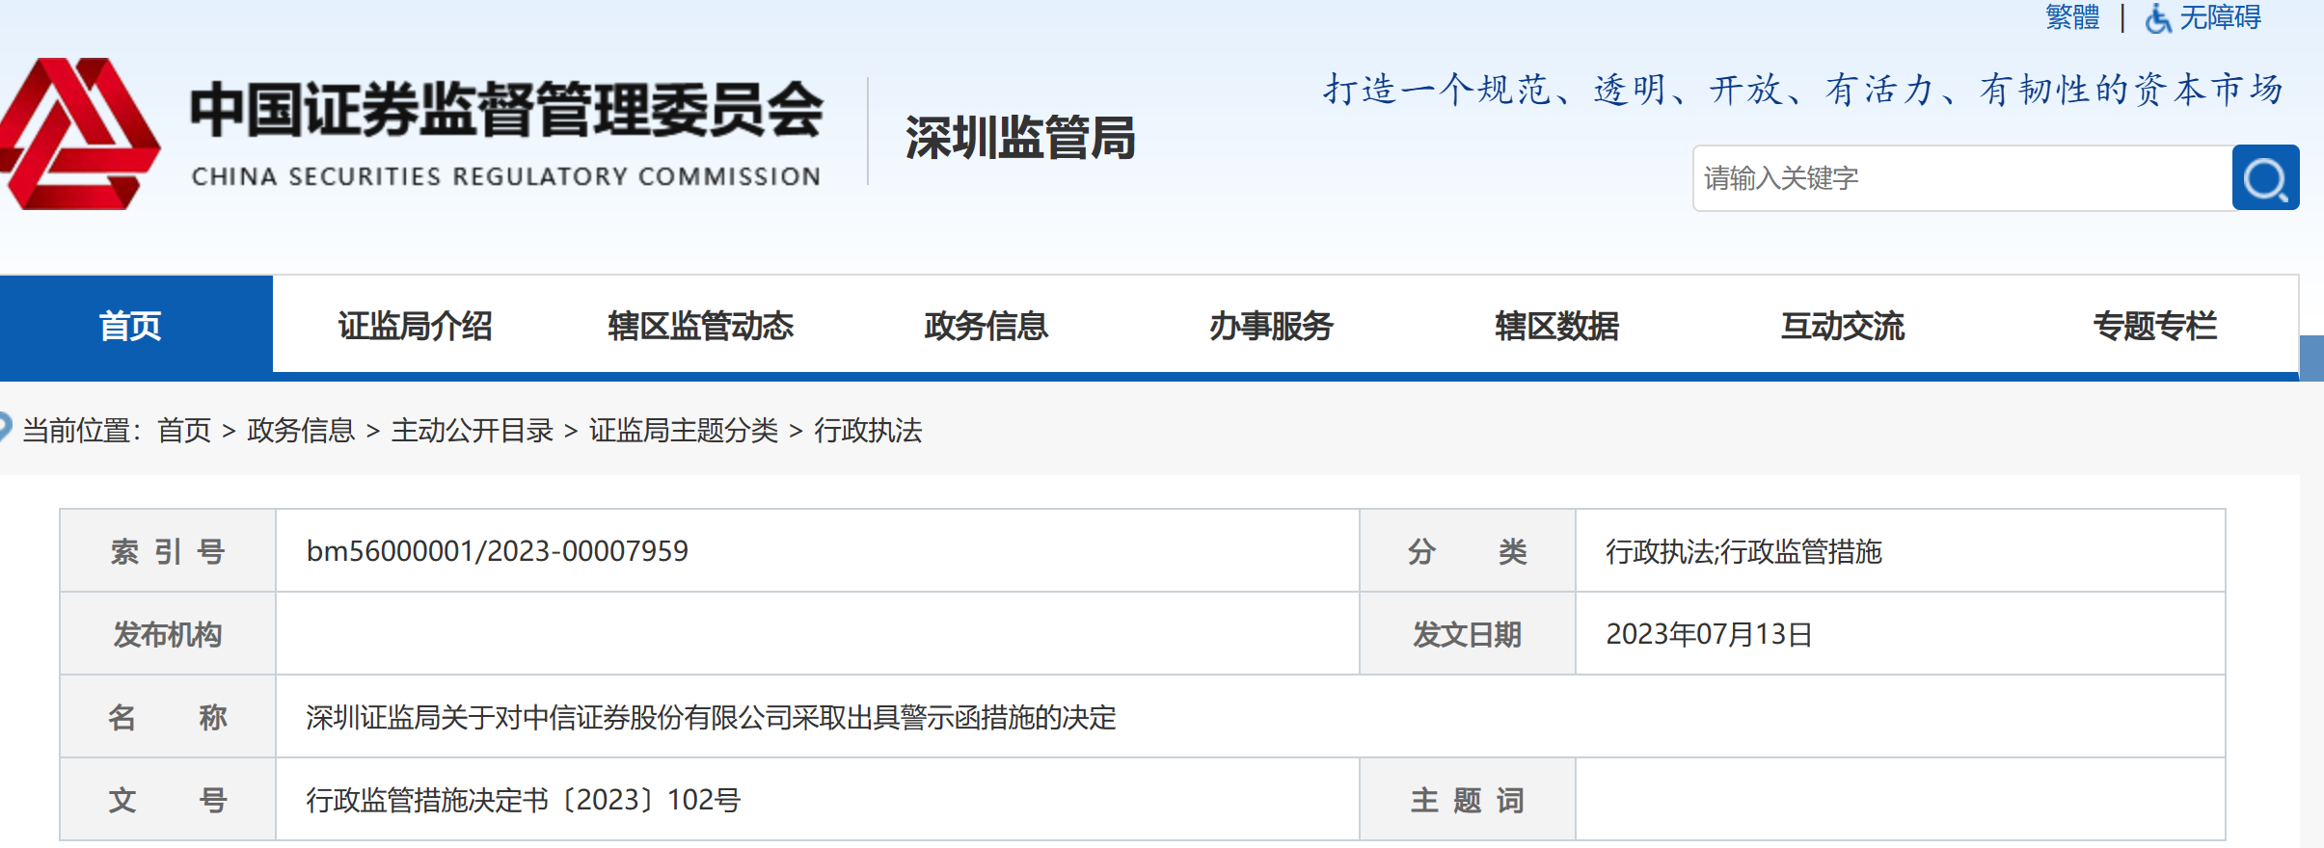The image size is (2324, 848).
Task: Open the 互动交流 menu
Action: 1842,326
